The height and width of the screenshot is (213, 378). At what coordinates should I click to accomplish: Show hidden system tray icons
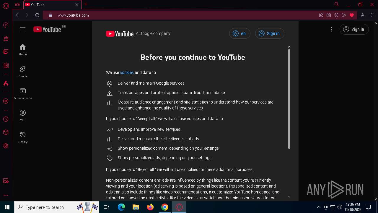pyautogui.click(x=318, y=207)
